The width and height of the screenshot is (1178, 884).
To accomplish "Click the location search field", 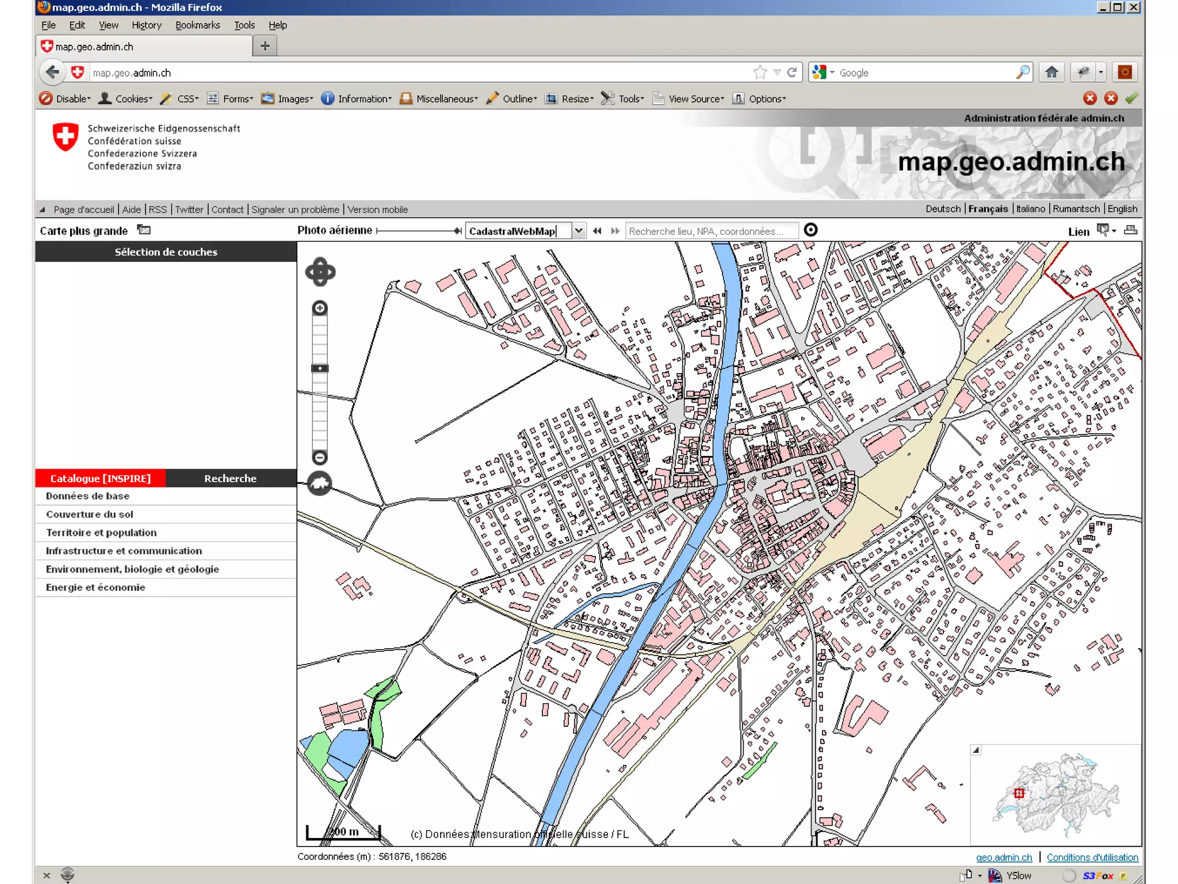I will 711,231.
